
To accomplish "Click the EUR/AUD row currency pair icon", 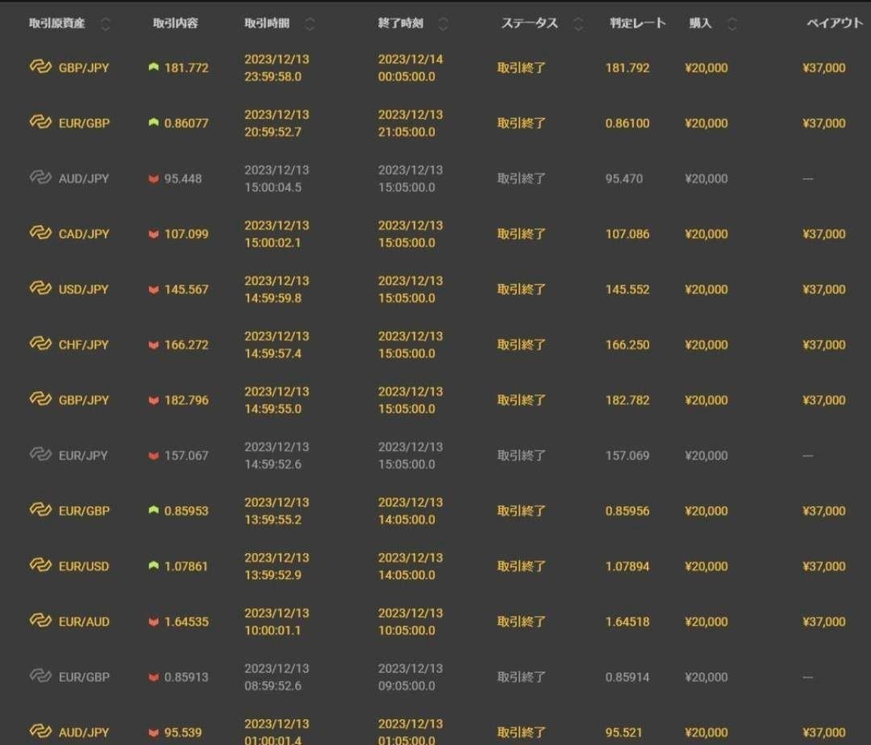I will [40, 621].
